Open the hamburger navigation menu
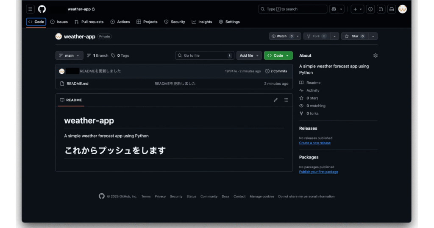This screenshot has width=434, height=228. [31, 9]
